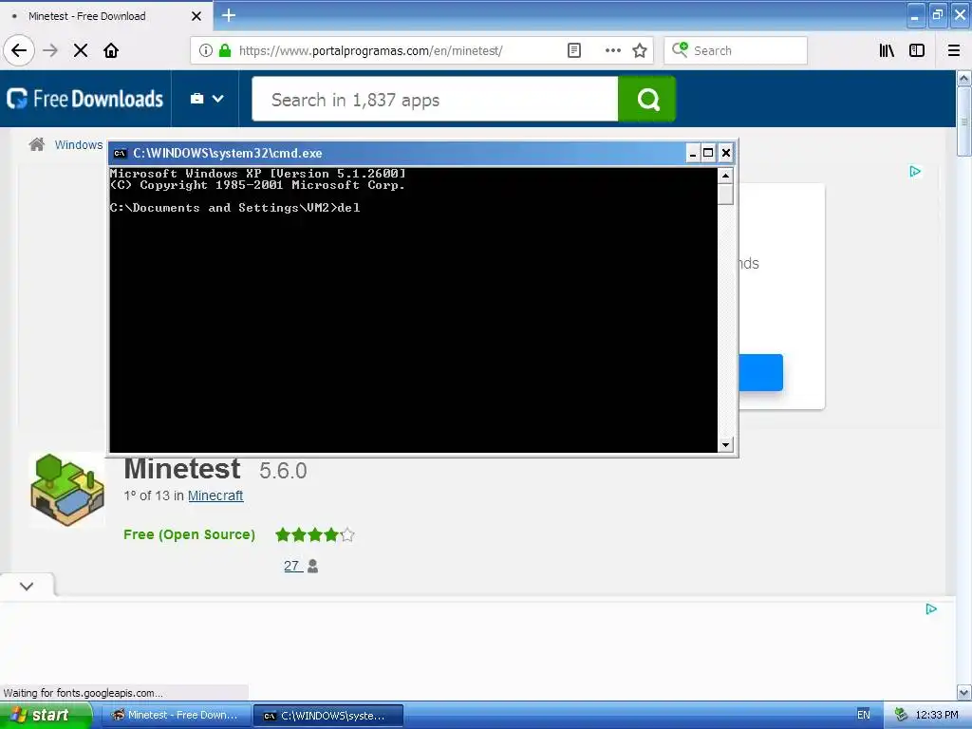Bookmark this page with star icon
972x729 pixels.
pyautogui.click(x=640, y=51)
